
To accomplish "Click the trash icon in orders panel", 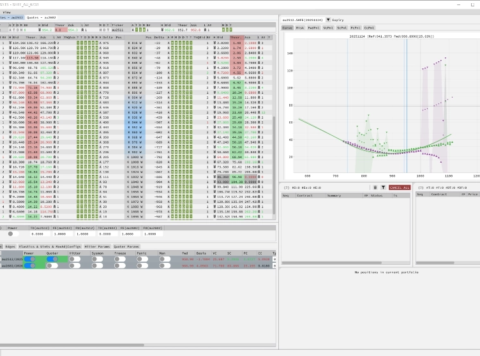I will pos(376,188).
